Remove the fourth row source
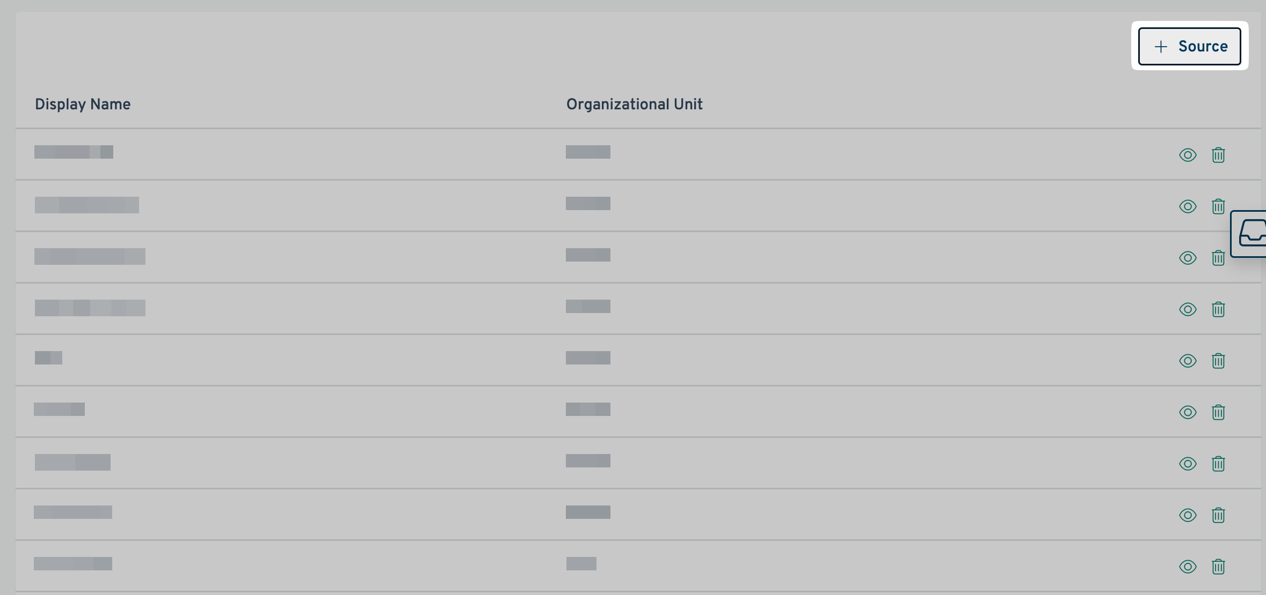 pos(1218,309)
